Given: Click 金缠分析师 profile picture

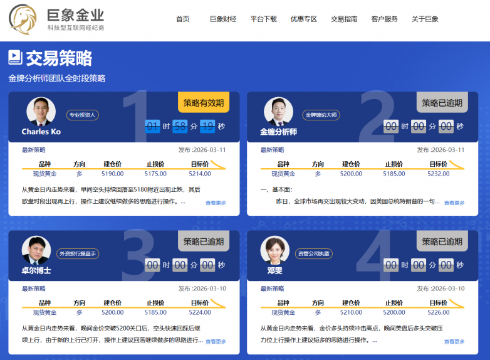Looking at the screenshot, I should [x=279, y=112].
